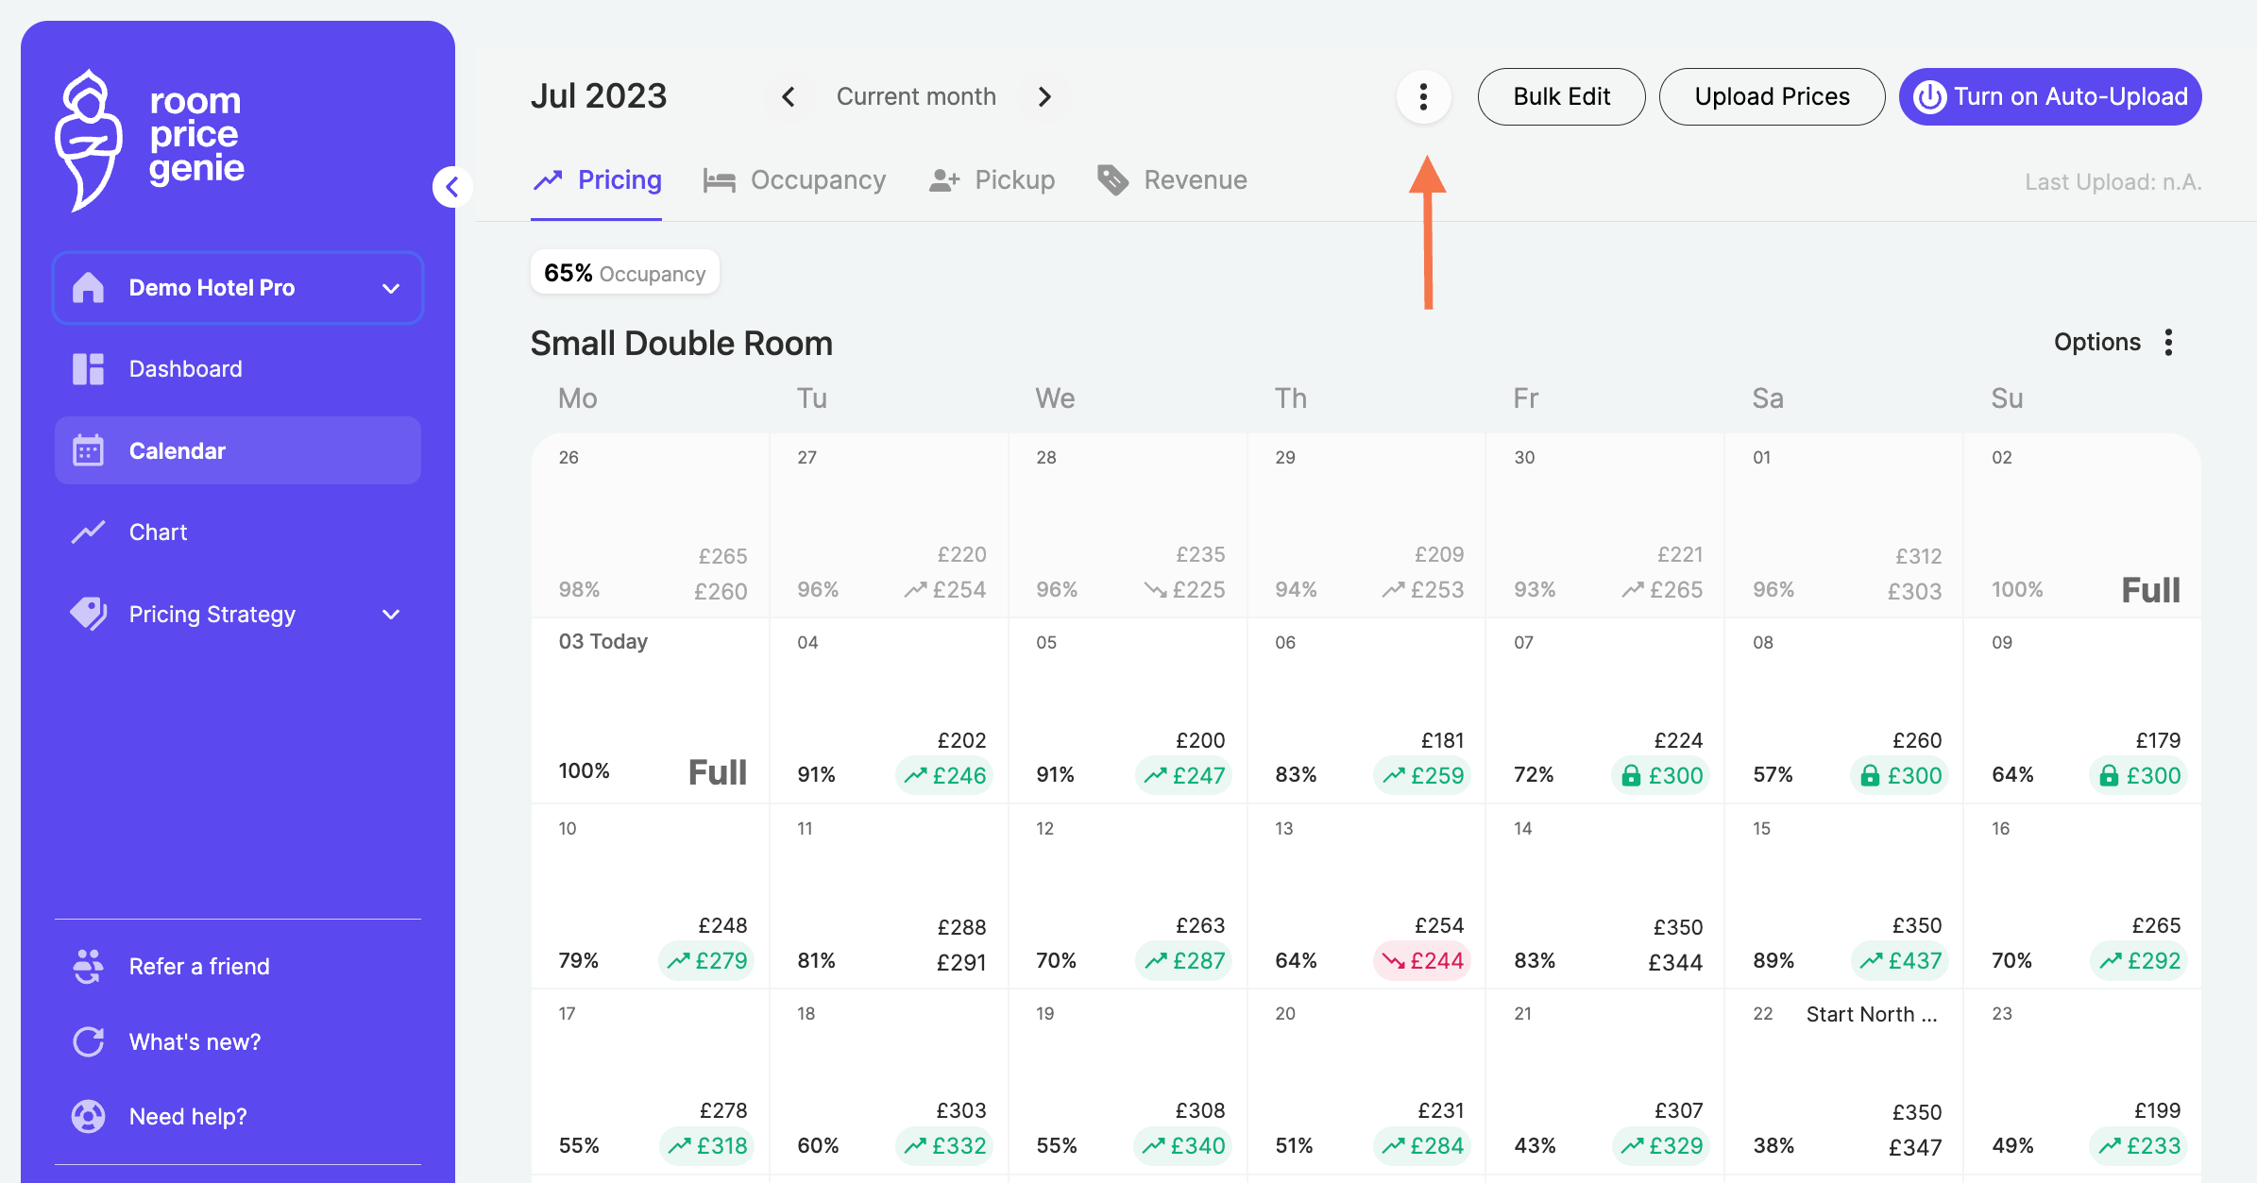The width and height of the screenshot is (2257, 1183).
Task: Switch to the Revenue tab
Action: (x=1172, y=180)
